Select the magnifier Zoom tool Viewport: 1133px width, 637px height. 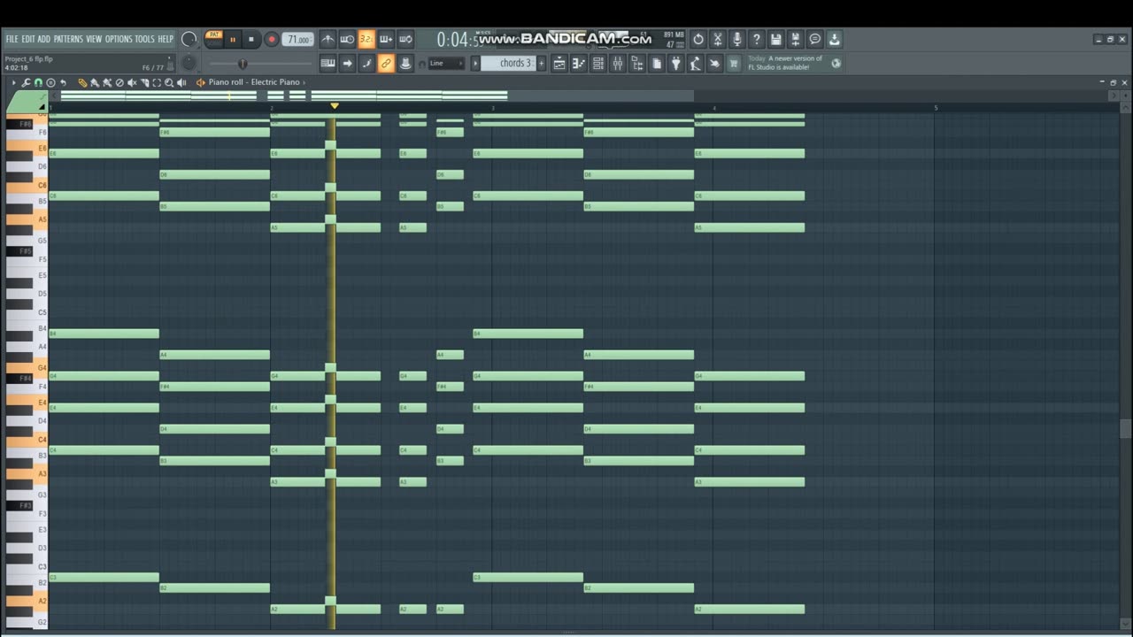tap(169, 82)
